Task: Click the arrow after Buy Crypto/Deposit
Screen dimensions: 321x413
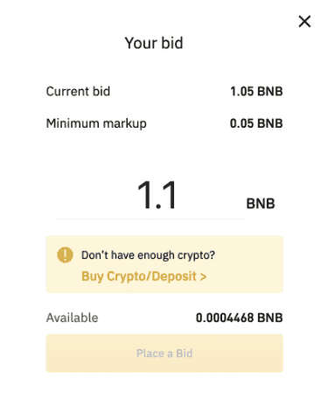Action: [203, 276]
